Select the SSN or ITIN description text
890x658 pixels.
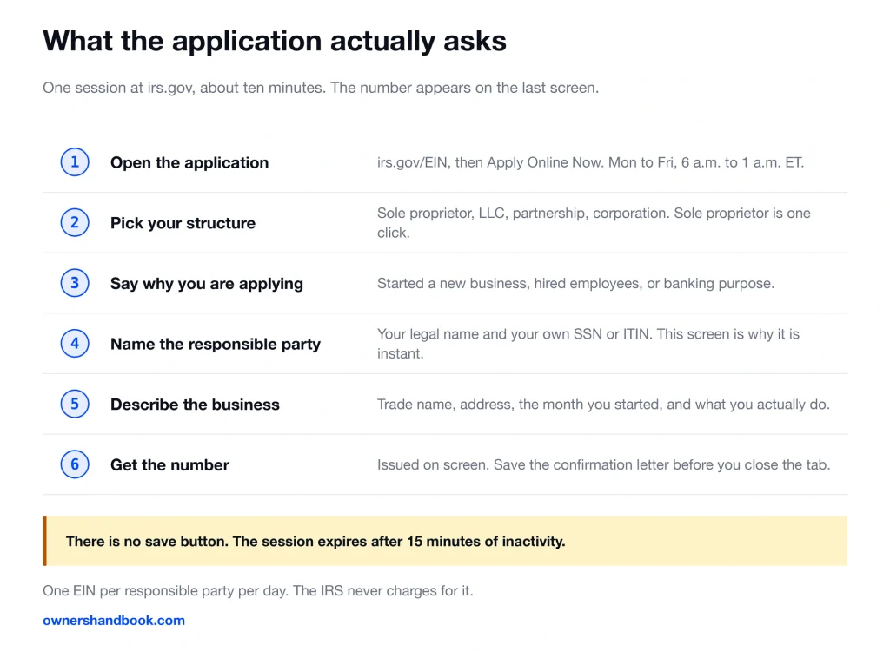(588, 344)
